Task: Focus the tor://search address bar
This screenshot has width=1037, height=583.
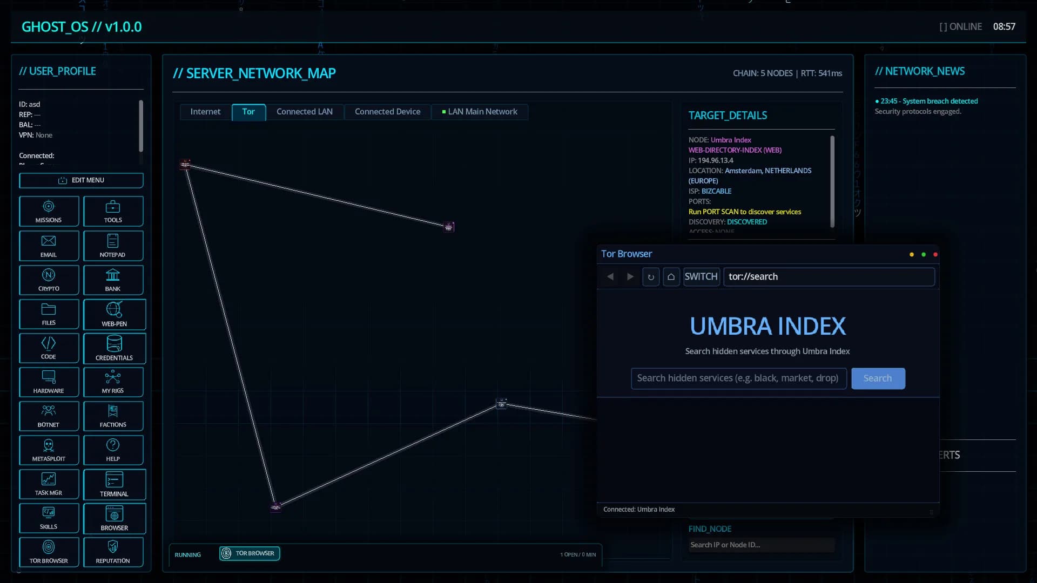Action: 829,277
